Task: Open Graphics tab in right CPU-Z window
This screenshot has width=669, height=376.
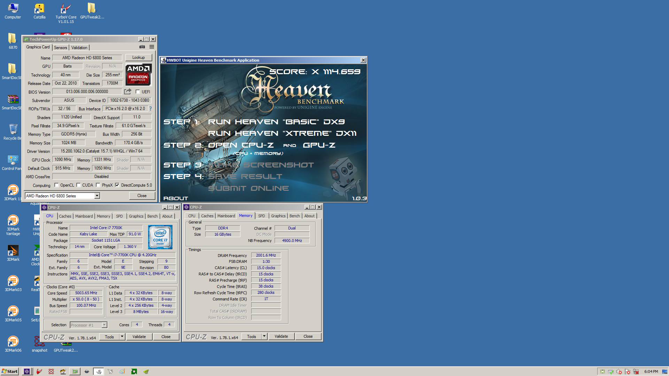Action: click(278, 216)
